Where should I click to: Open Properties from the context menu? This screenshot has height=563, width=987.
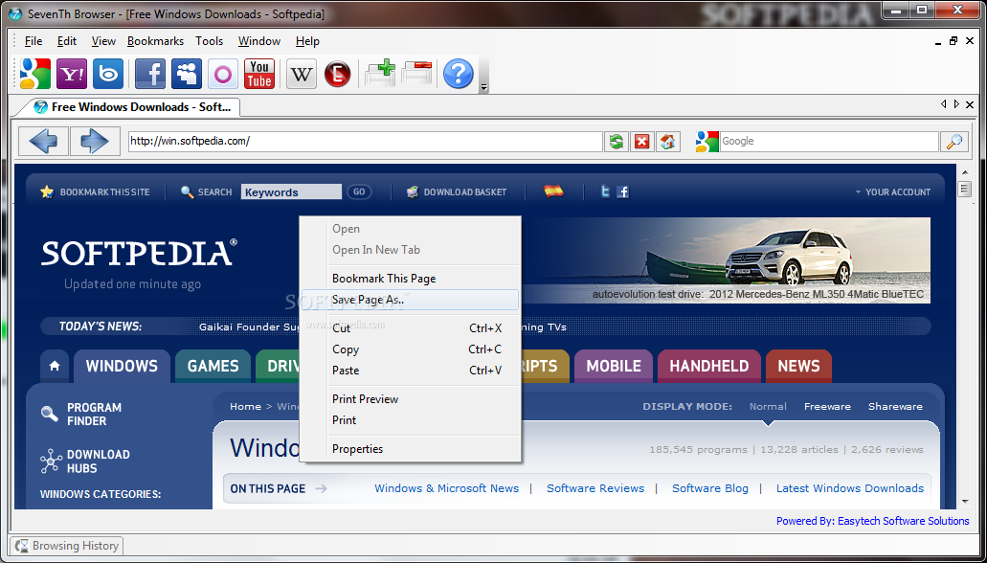click(410, 449)
